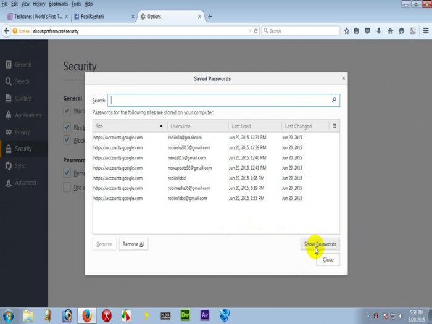The image size is (432, 324).
Task: Select the news2015@gmail.com row
Action: pyautogui.click(x=216, y=158)
